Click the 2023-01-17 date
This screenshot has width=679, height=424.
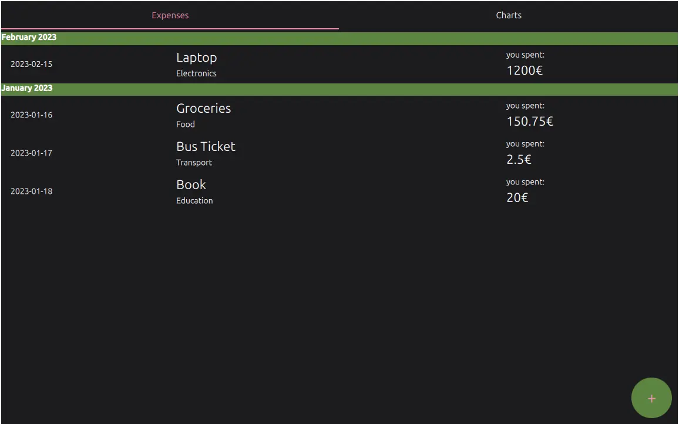coord(31,153)
